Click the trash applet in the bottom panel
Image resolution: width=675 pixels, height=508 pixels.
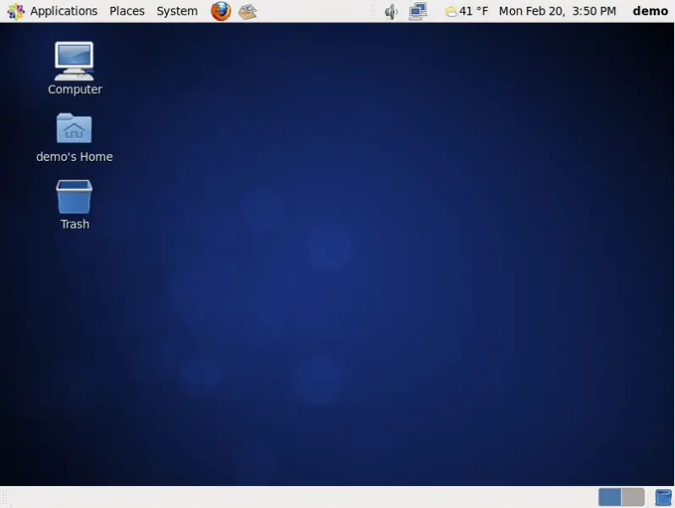663,497
